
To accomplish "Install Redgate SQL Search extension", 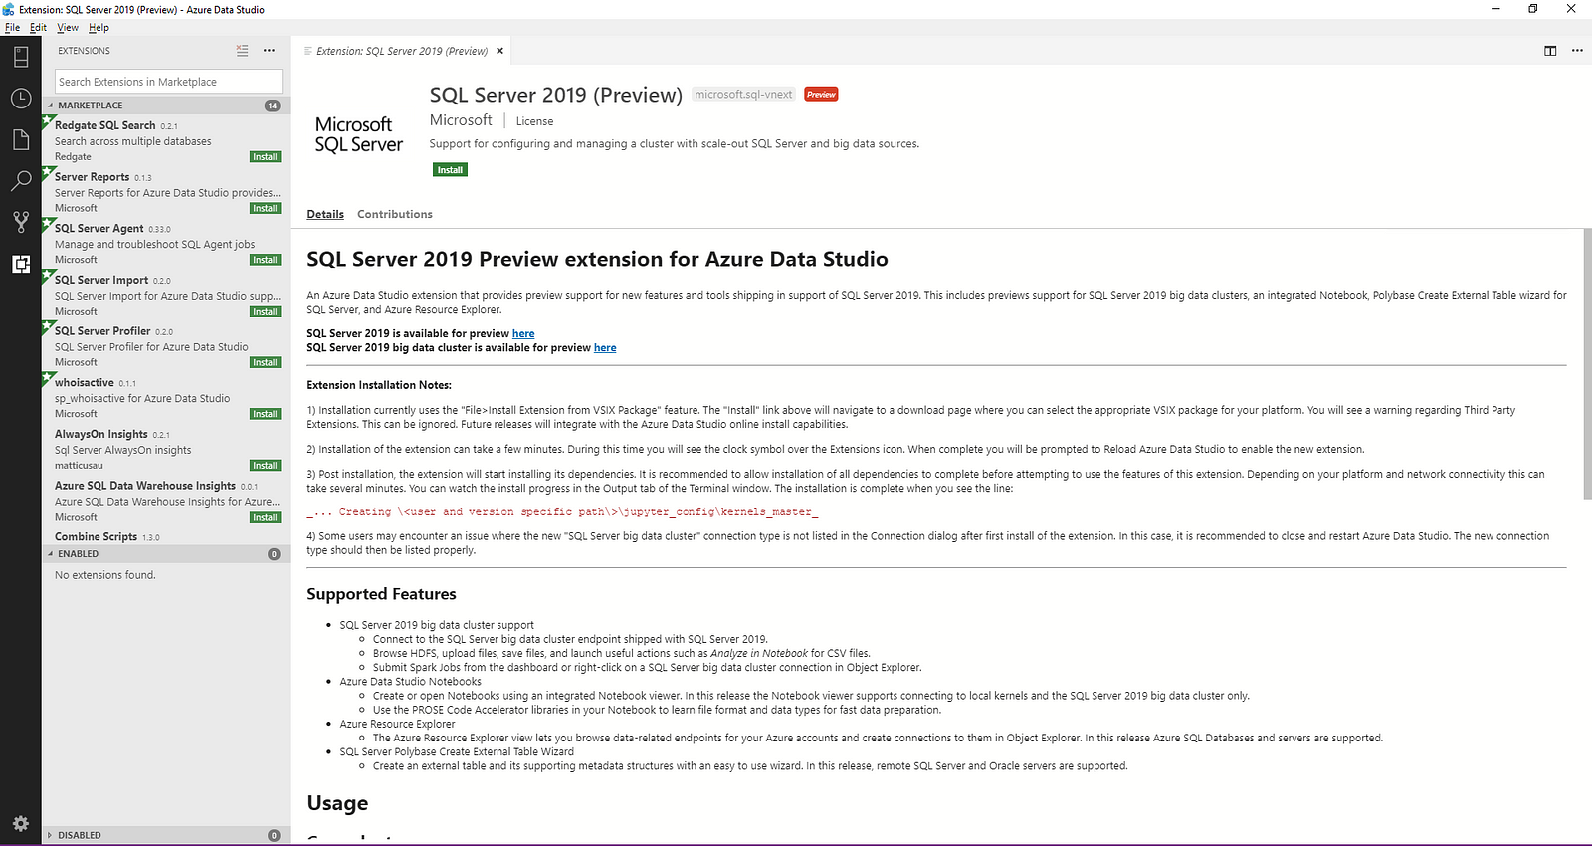I will click(265, 157).
